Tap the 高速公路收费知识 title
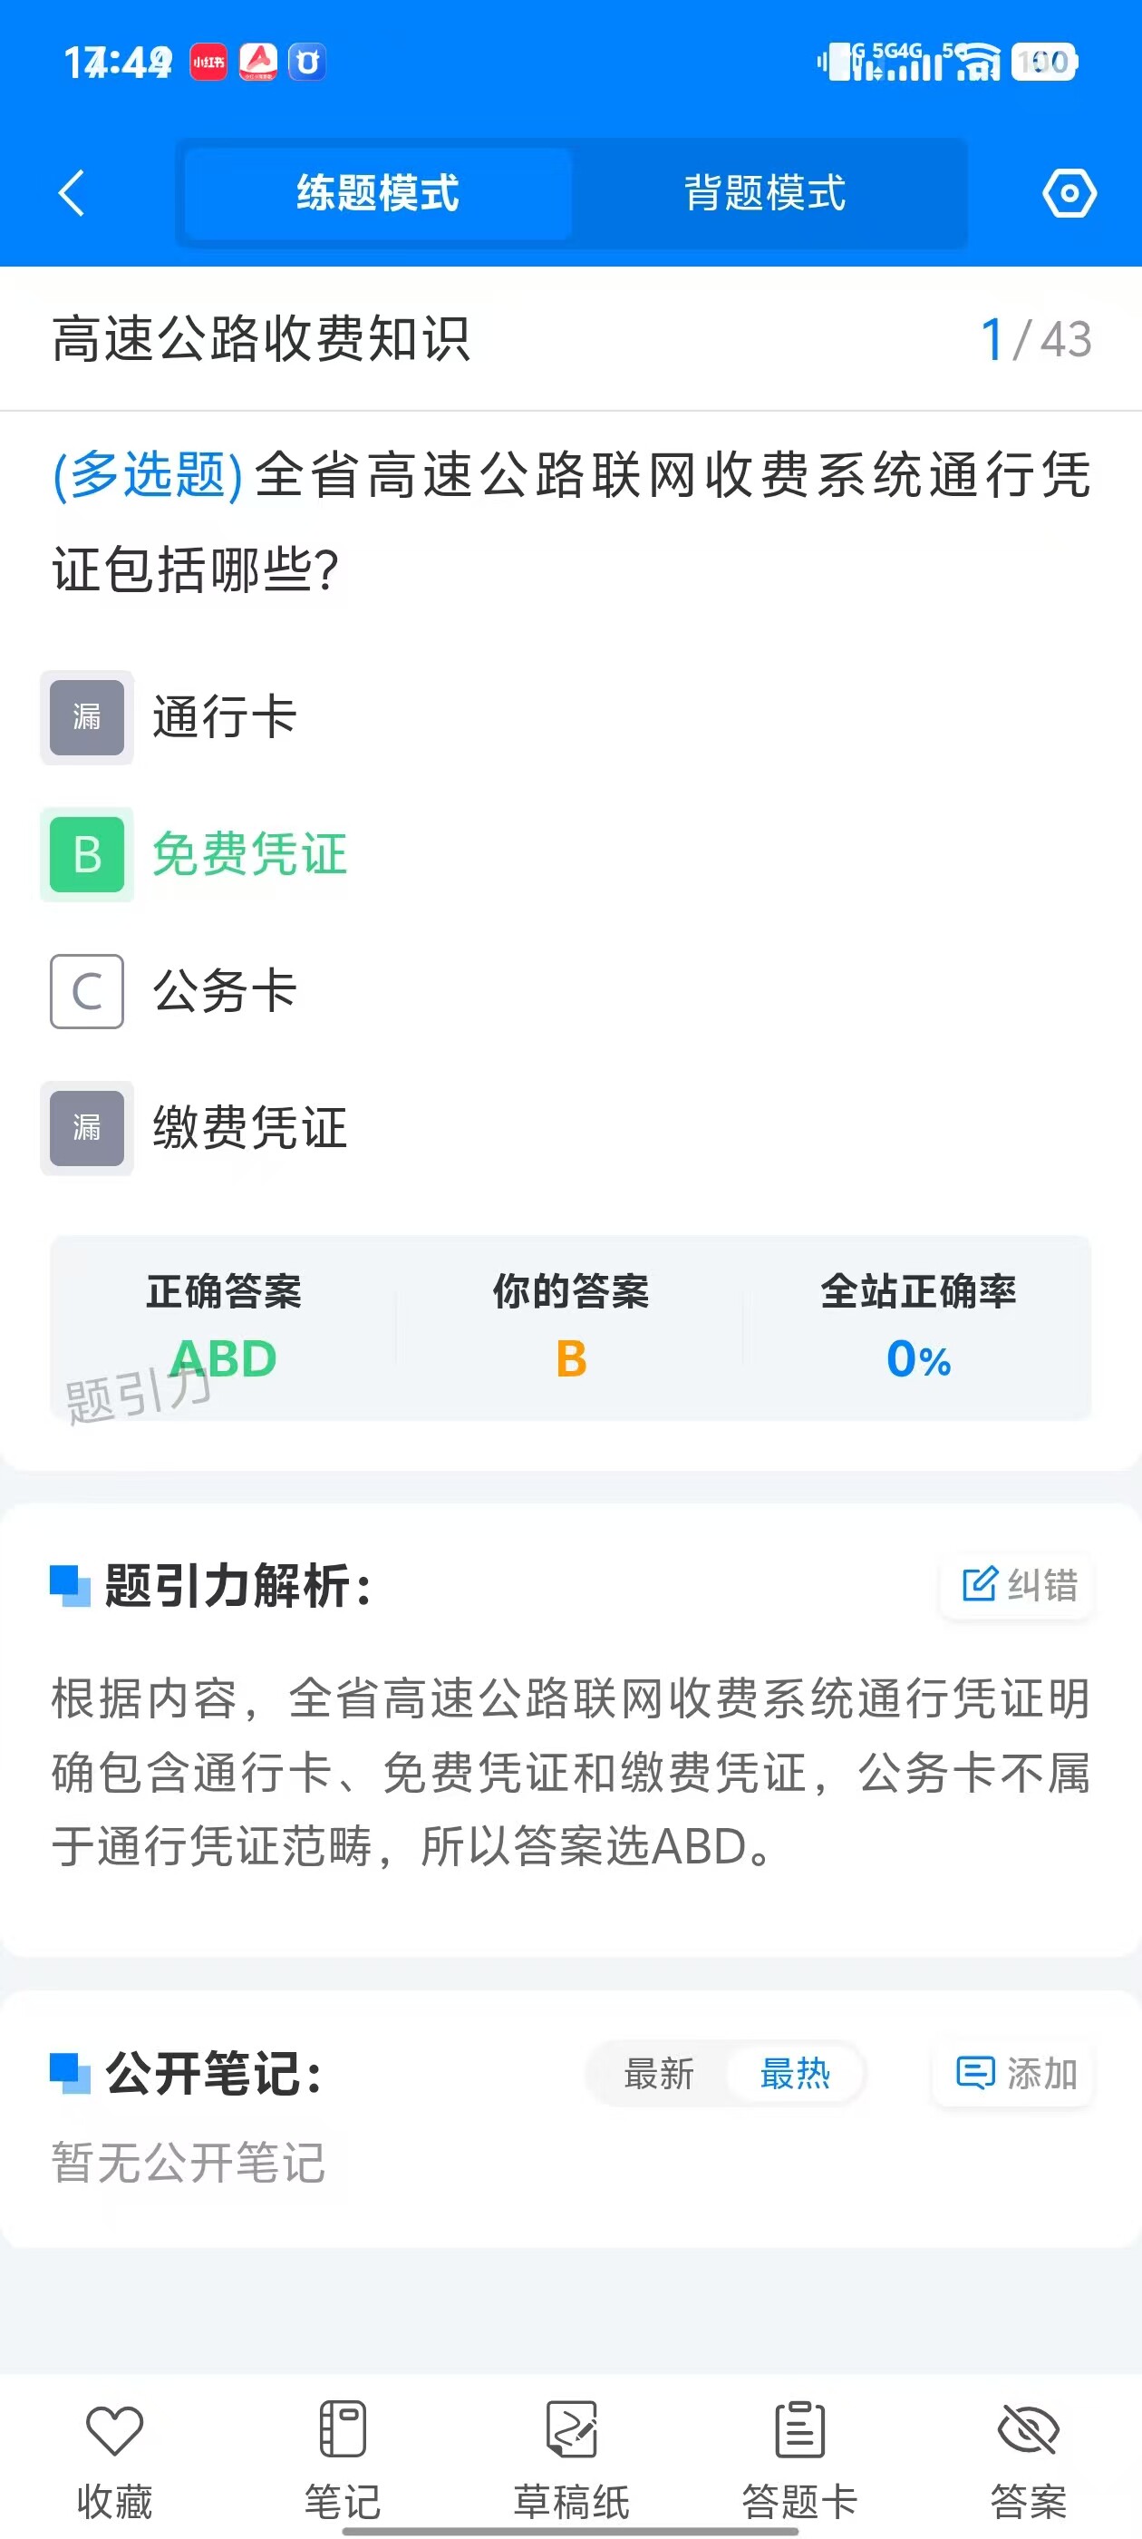Screen dimensions: 1142x2539 pos(261,339)
